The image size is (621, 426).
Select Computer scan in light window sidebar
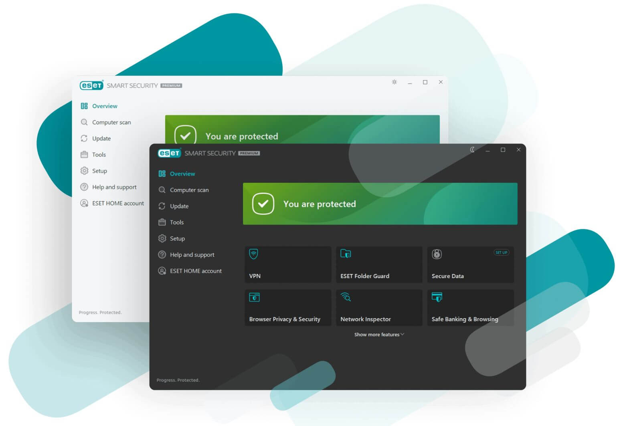click(x=111, y=122)
